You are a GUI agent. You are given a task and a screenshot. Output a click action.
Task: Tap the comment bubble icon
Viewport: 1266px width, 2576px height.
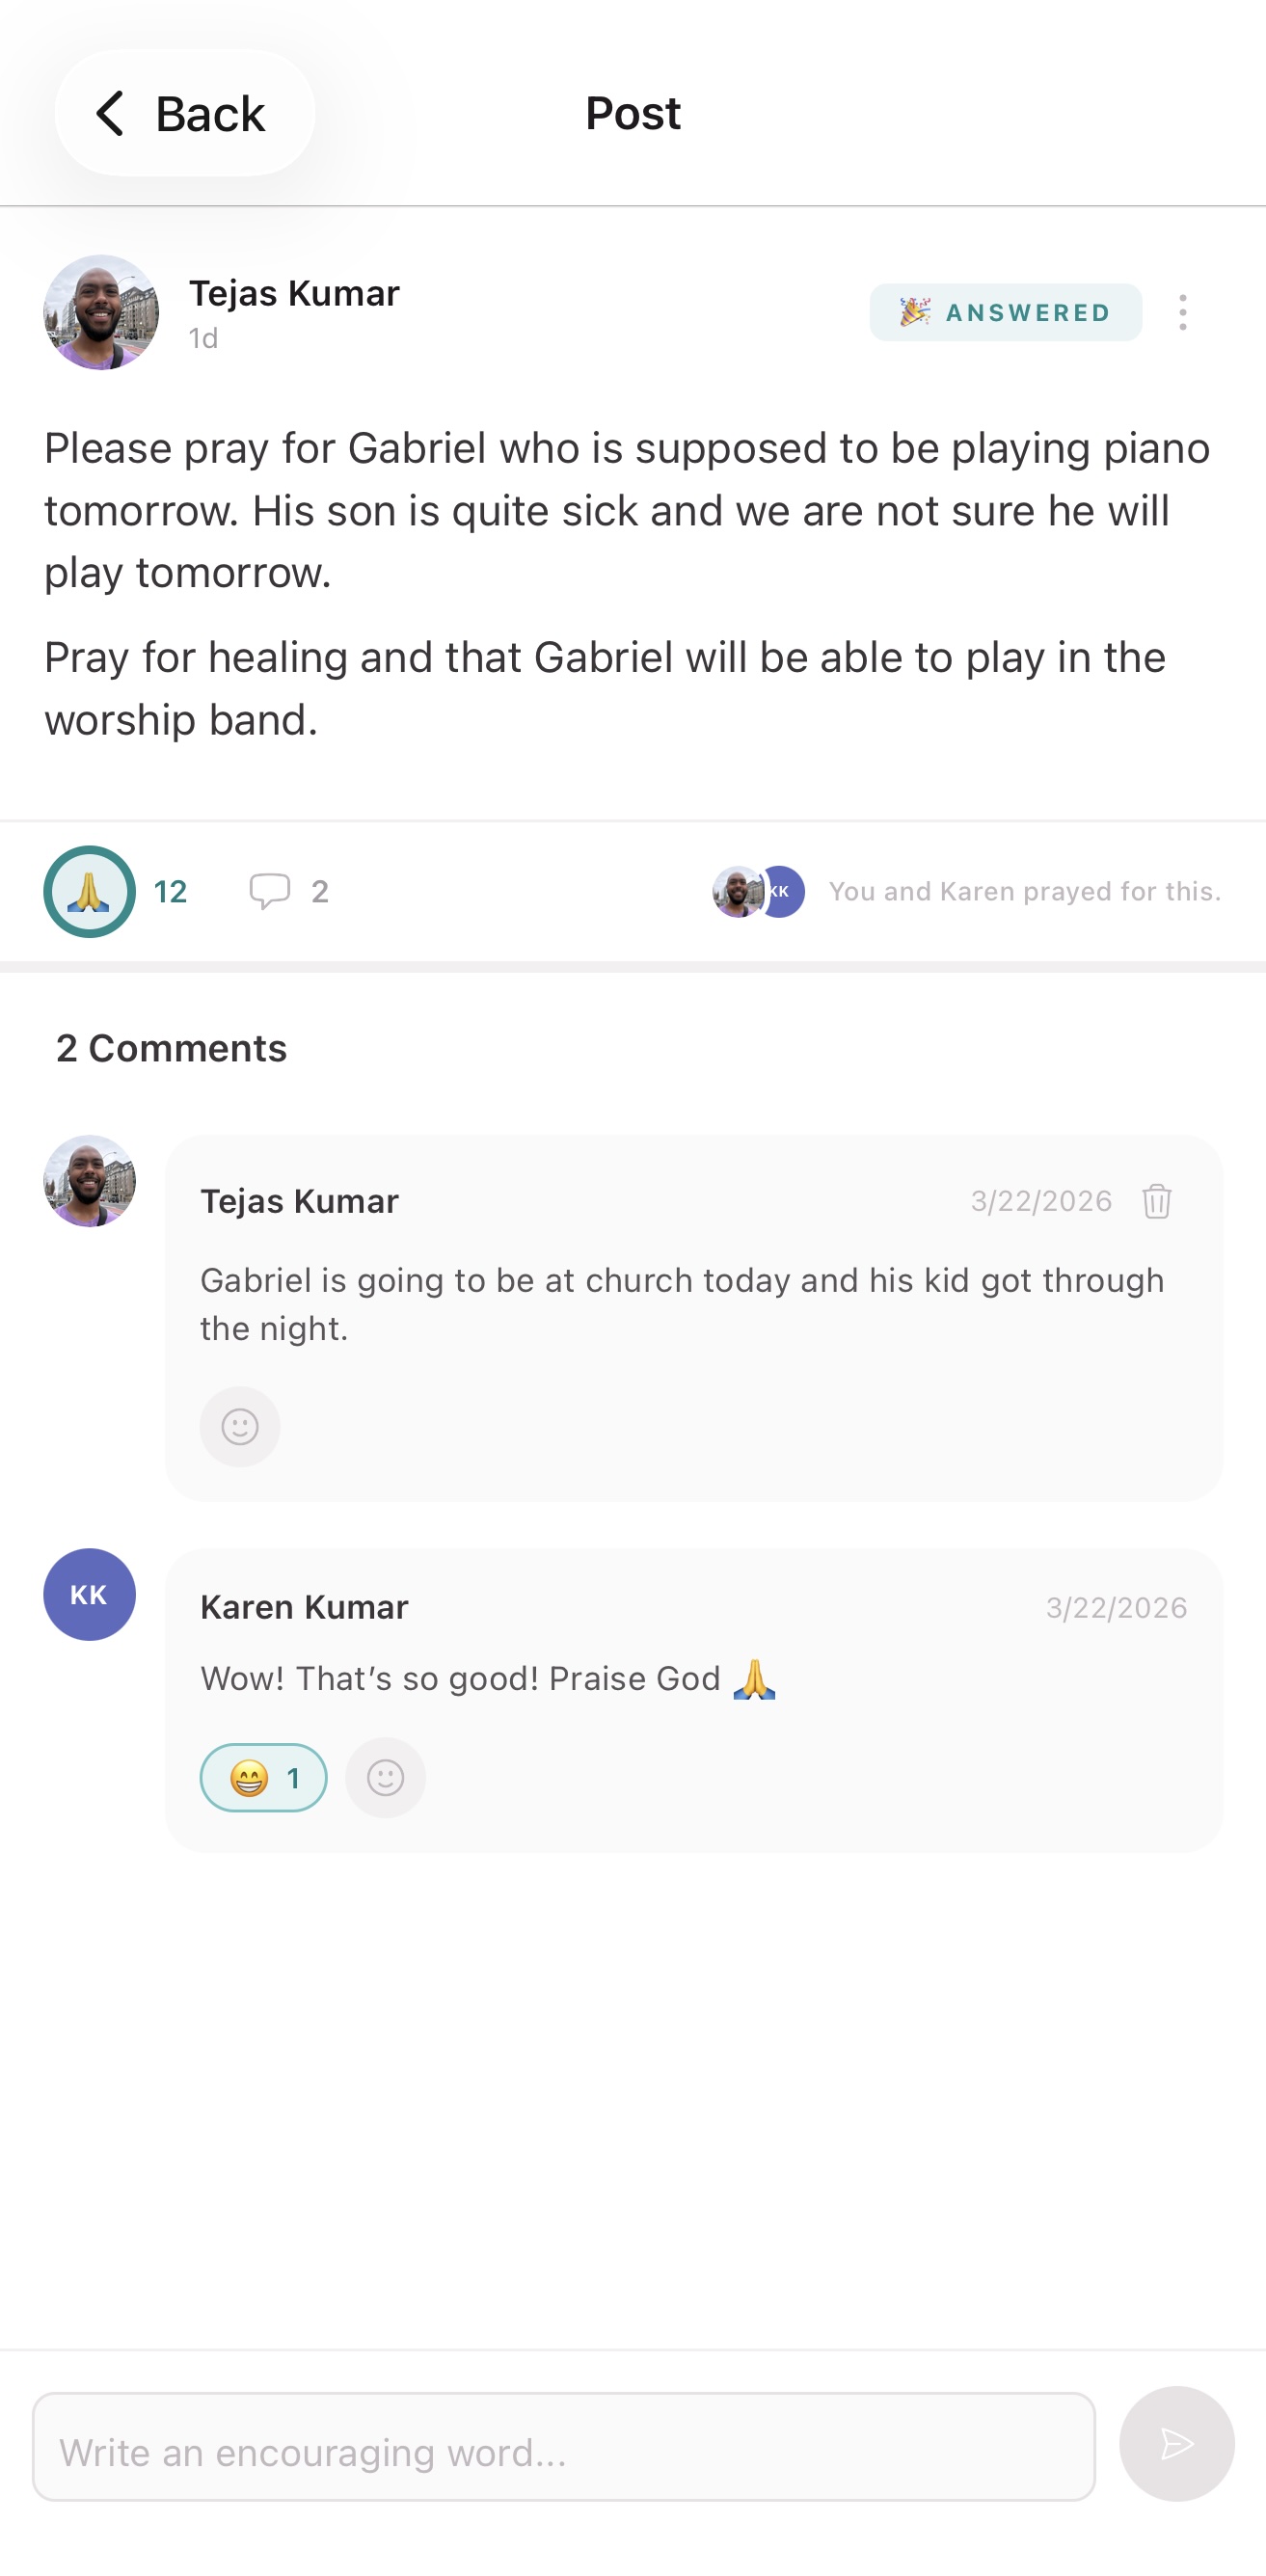coord(269,890)
